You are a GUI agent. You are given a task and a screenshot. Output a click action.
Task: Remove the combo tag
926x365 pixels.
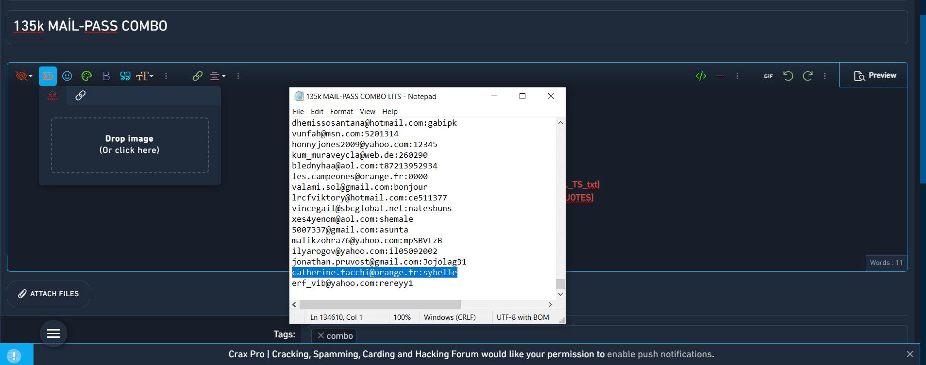coord(320,335)
